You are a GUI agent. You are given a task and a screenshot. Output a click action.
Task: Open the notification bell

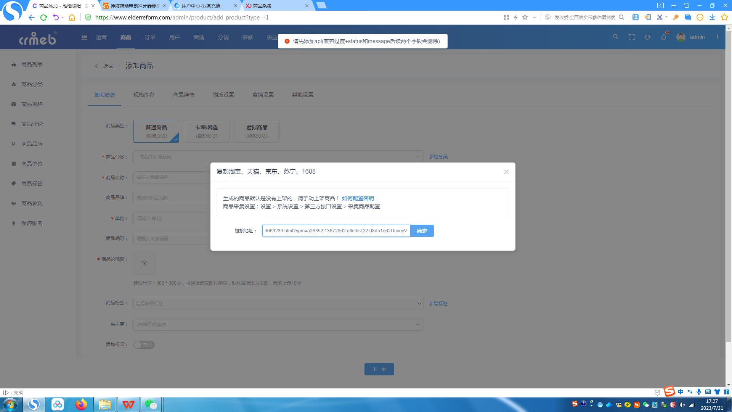pyautogui.click(x=664, y=37)
